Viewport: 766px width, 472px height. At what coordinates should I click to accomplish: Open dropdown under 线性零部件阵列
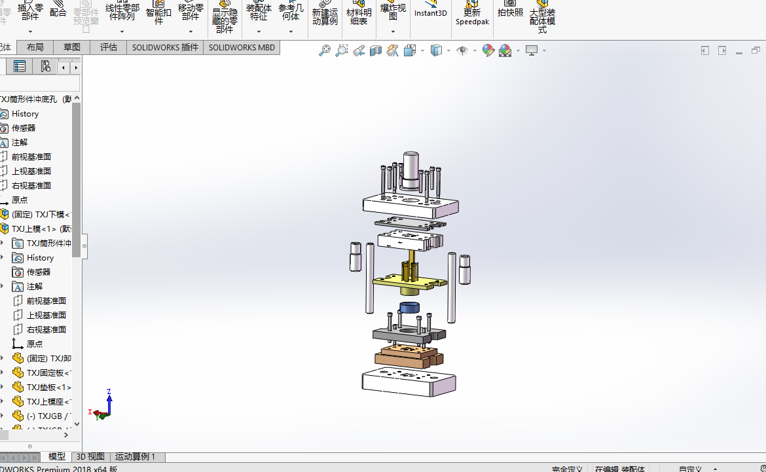pos(122,32)
